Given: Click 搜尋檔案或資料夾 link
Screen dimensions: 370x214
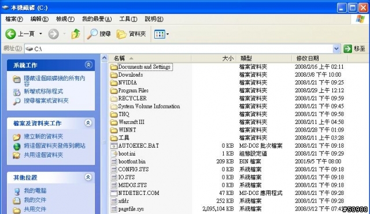Looking at the screenshot, I should (x=46, y=101).
